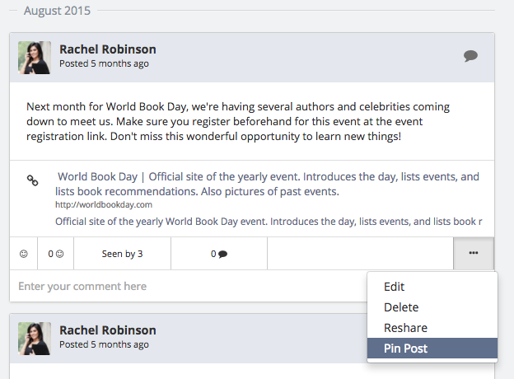Screen dimensions: 514x379
Task: Click the chain link icon beside World Book Day
Action: coord(32,180)
